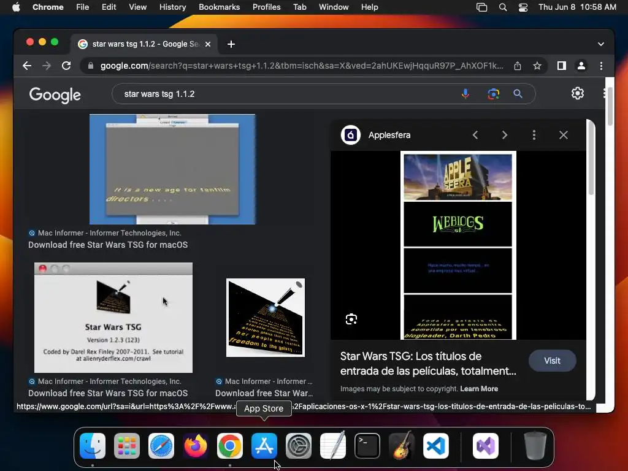The height and width of the screenshot is (471, 628).
Task: Open the Star Wars TSG article title
Action: point(428,363)
